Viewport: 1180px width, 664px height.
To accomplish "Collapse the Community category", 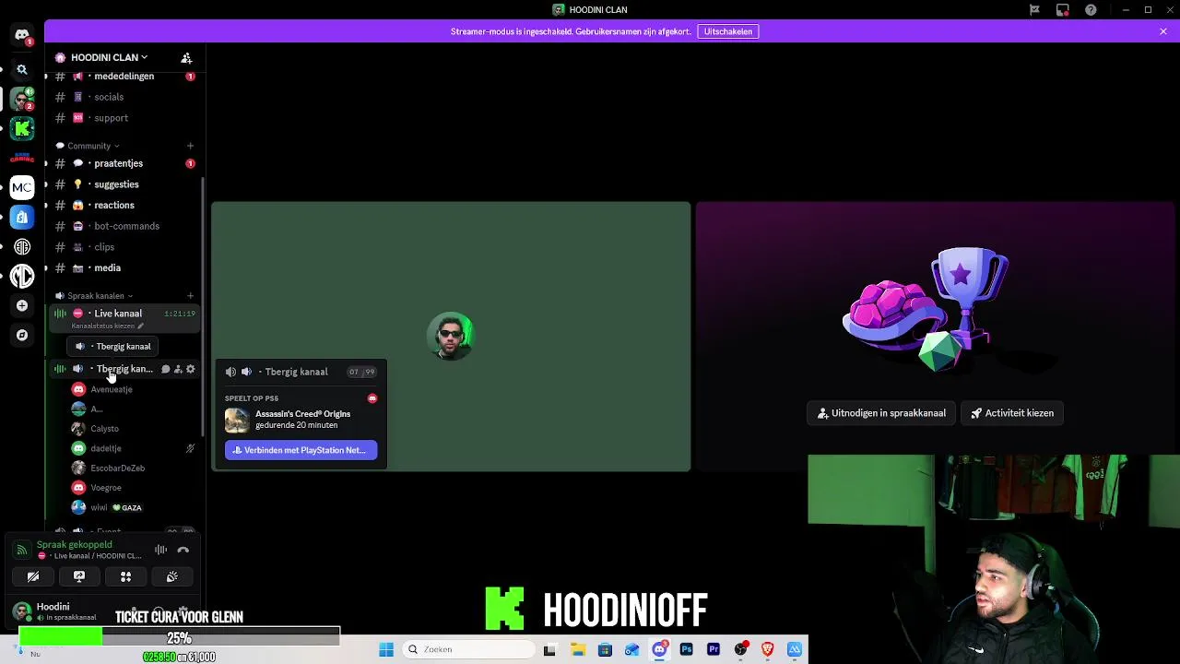I will point(88,146).
